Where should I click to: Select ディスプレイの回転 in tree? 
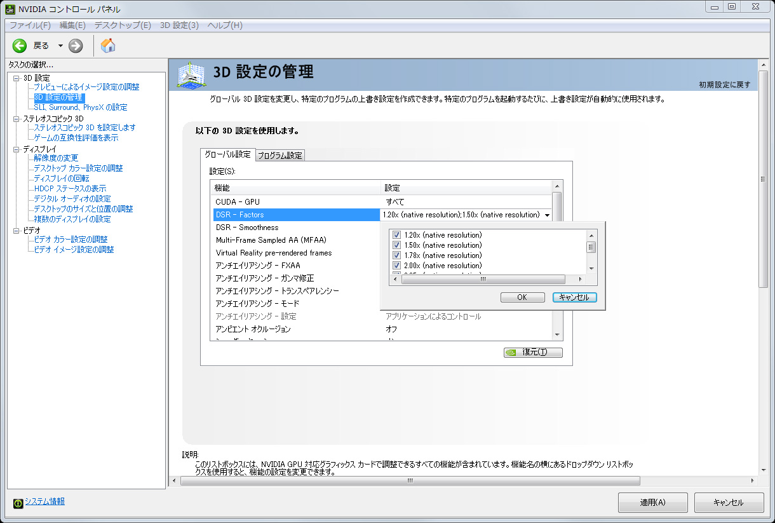pos(62,179)
